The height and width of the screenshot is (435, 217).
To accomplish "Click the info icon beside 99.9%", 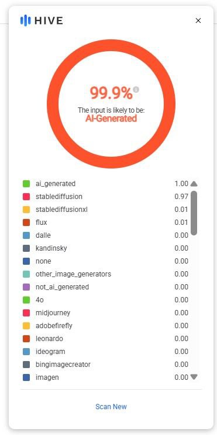I will point(136,90).
